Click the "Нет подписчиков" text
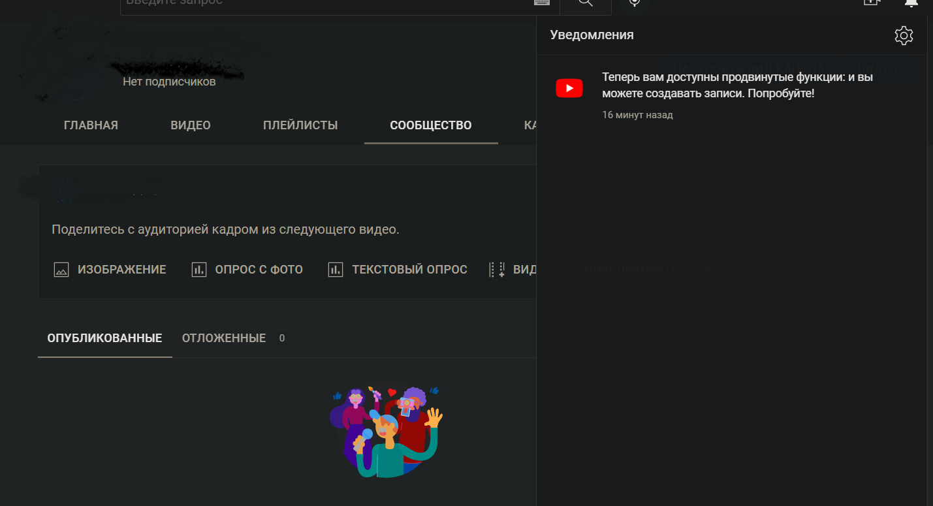 click(169, 82)
